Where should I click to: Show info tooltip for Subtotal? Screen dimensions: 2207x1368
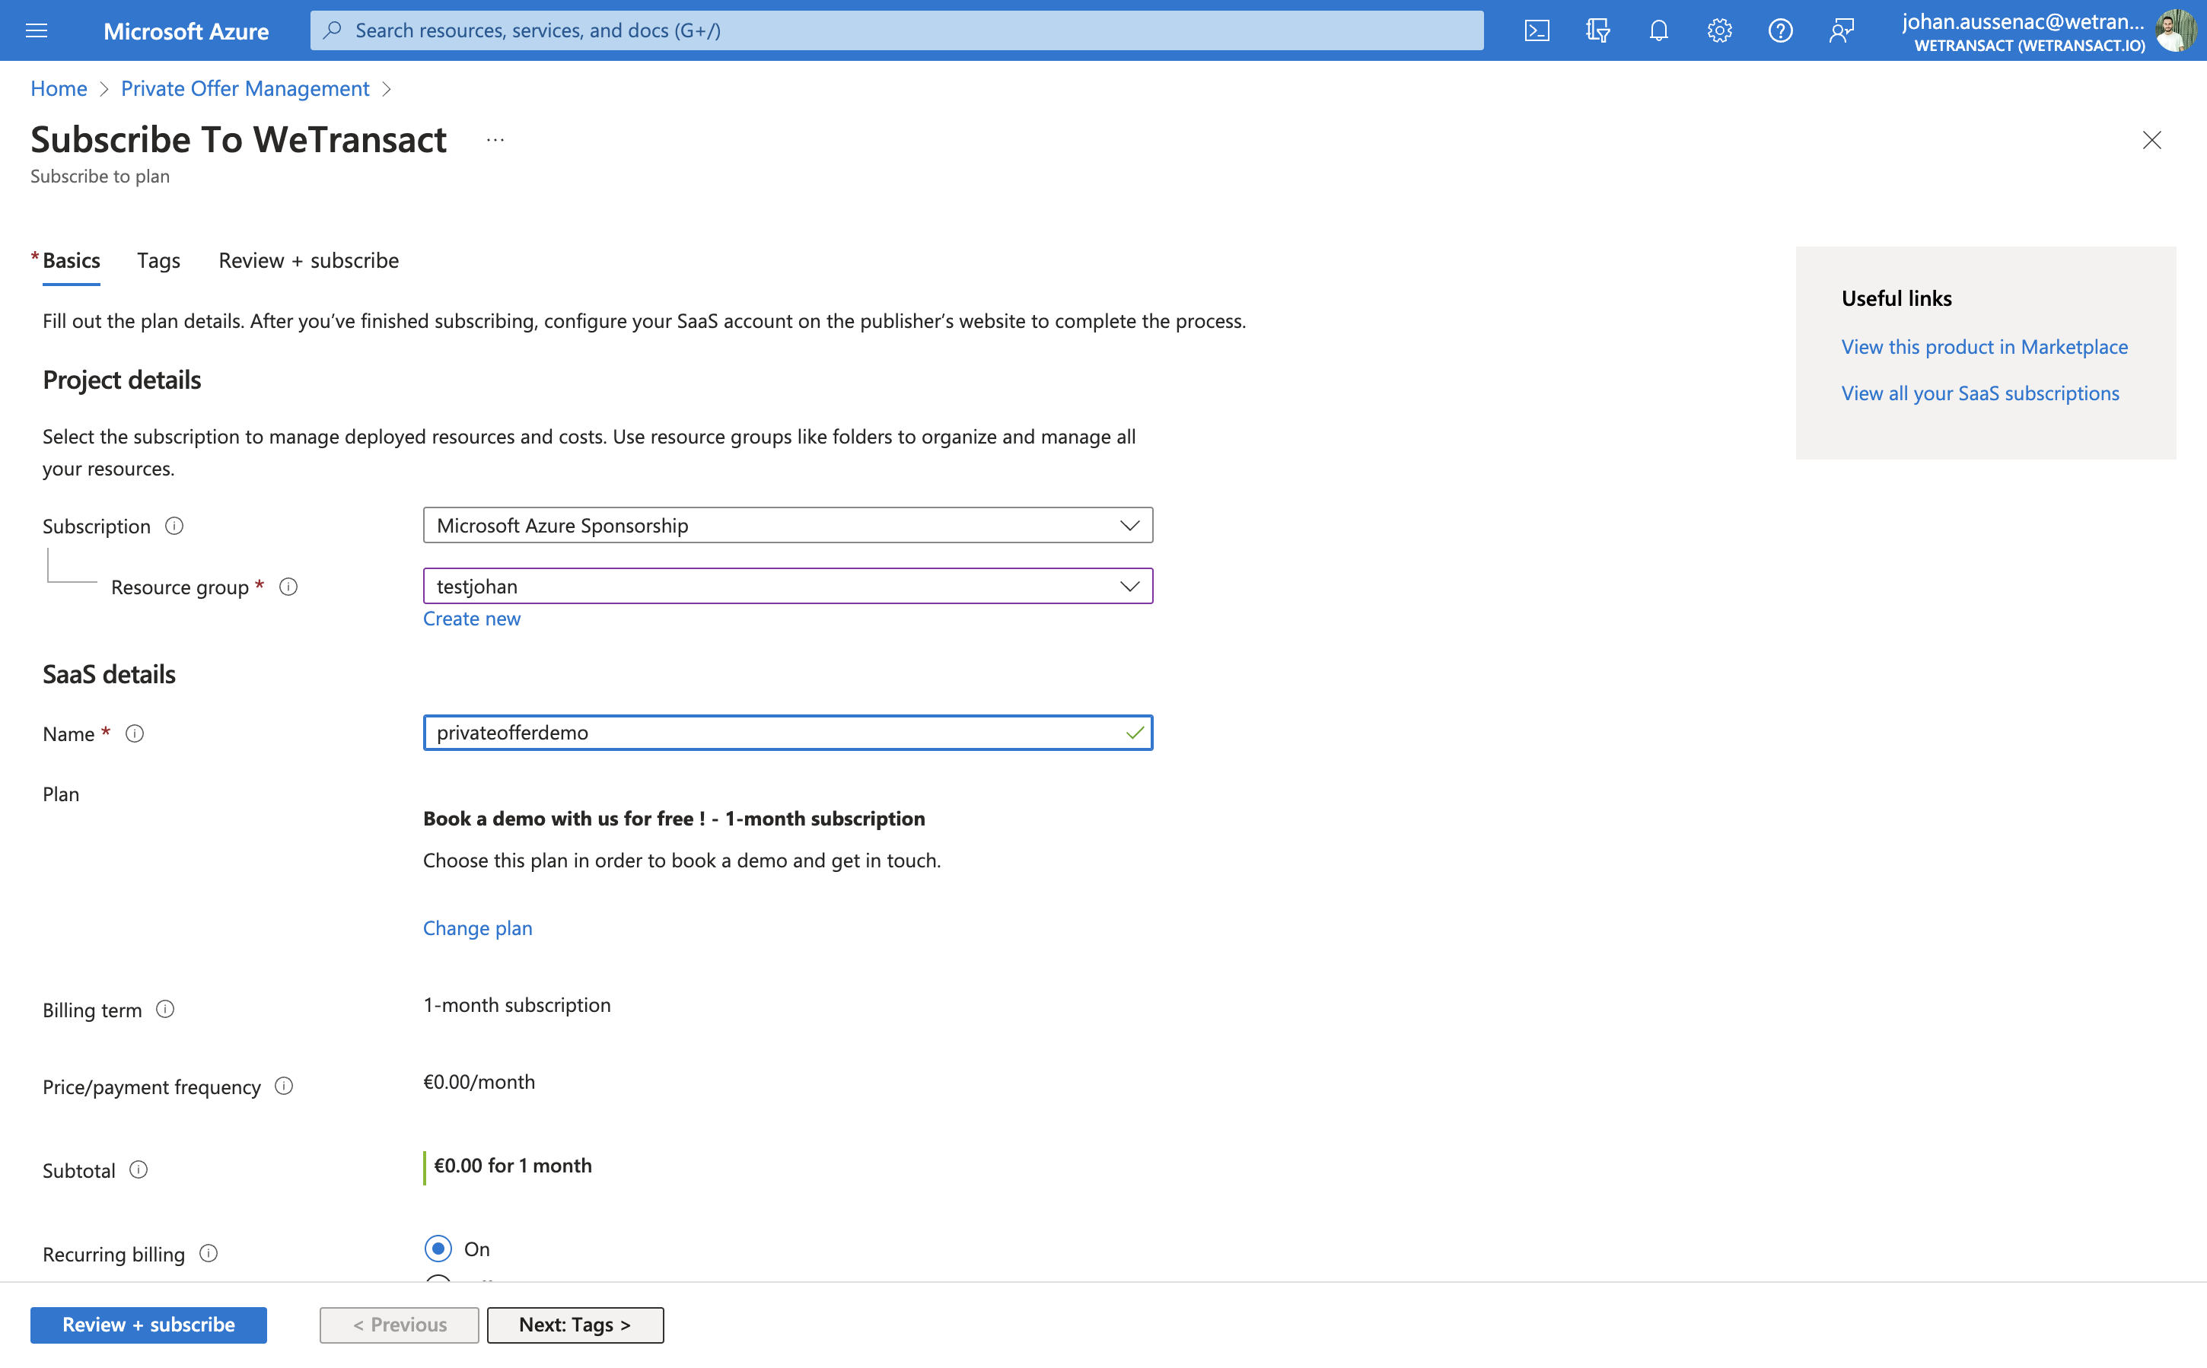pos(139,1170)
